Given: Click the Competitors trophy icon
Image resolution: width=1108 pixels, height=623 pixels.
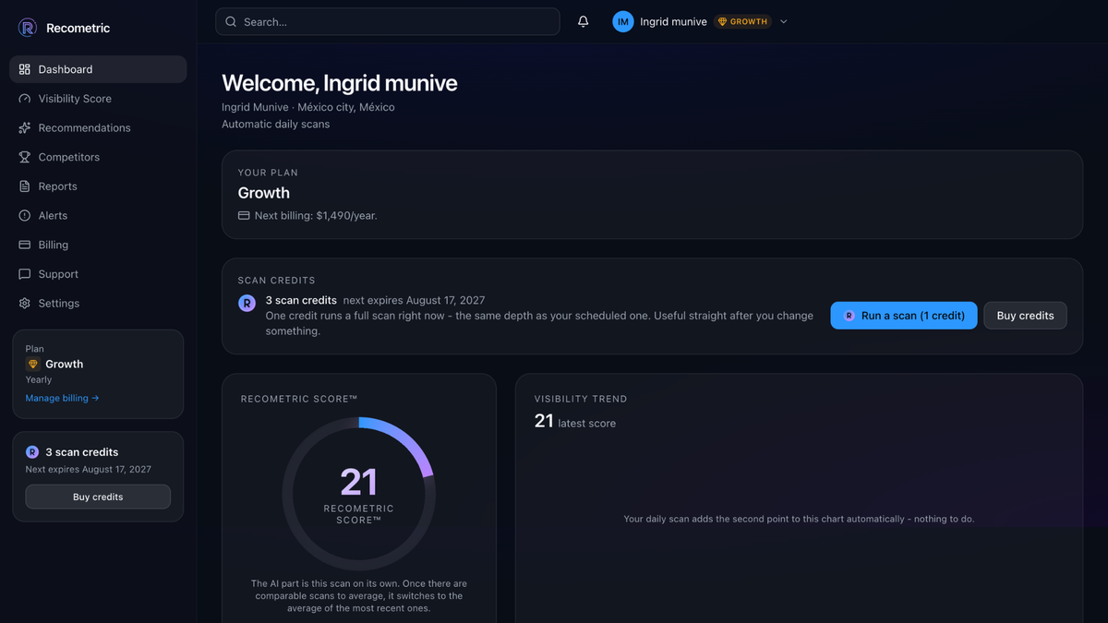Looking at the screenshot, I should point(25,157).
